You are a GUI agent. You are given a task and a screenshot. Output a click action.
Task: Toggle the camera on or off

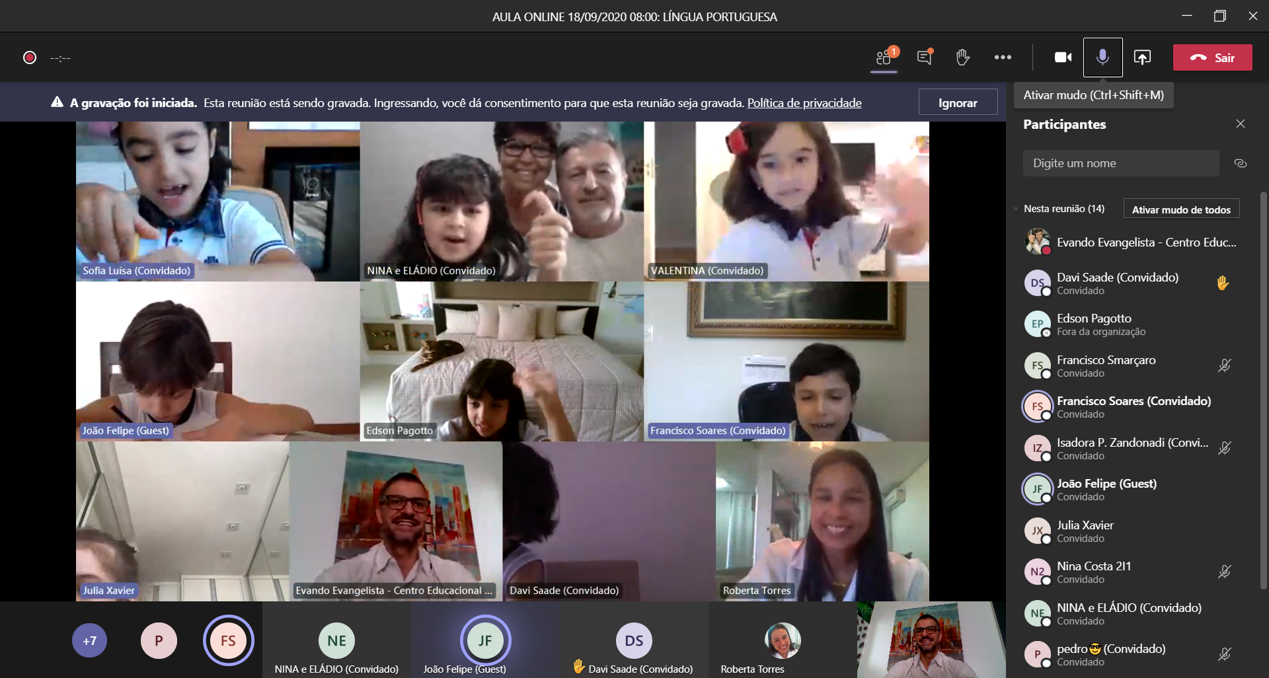click(x=1063, y=57)
